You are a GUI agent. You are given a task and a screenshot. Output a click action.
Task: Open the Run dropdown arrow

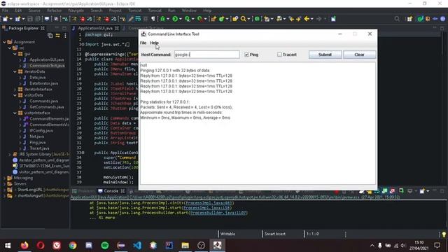(x=181, y=19)
